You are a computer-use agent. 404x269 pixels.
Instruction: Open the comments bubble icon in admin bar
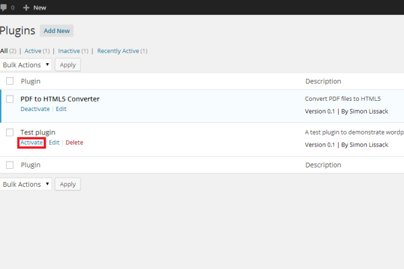pos(3,7)
